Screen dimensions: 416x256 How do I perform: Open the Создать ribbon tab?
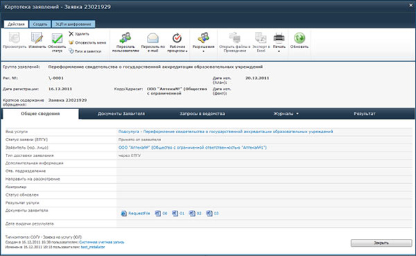coord(40,24)
